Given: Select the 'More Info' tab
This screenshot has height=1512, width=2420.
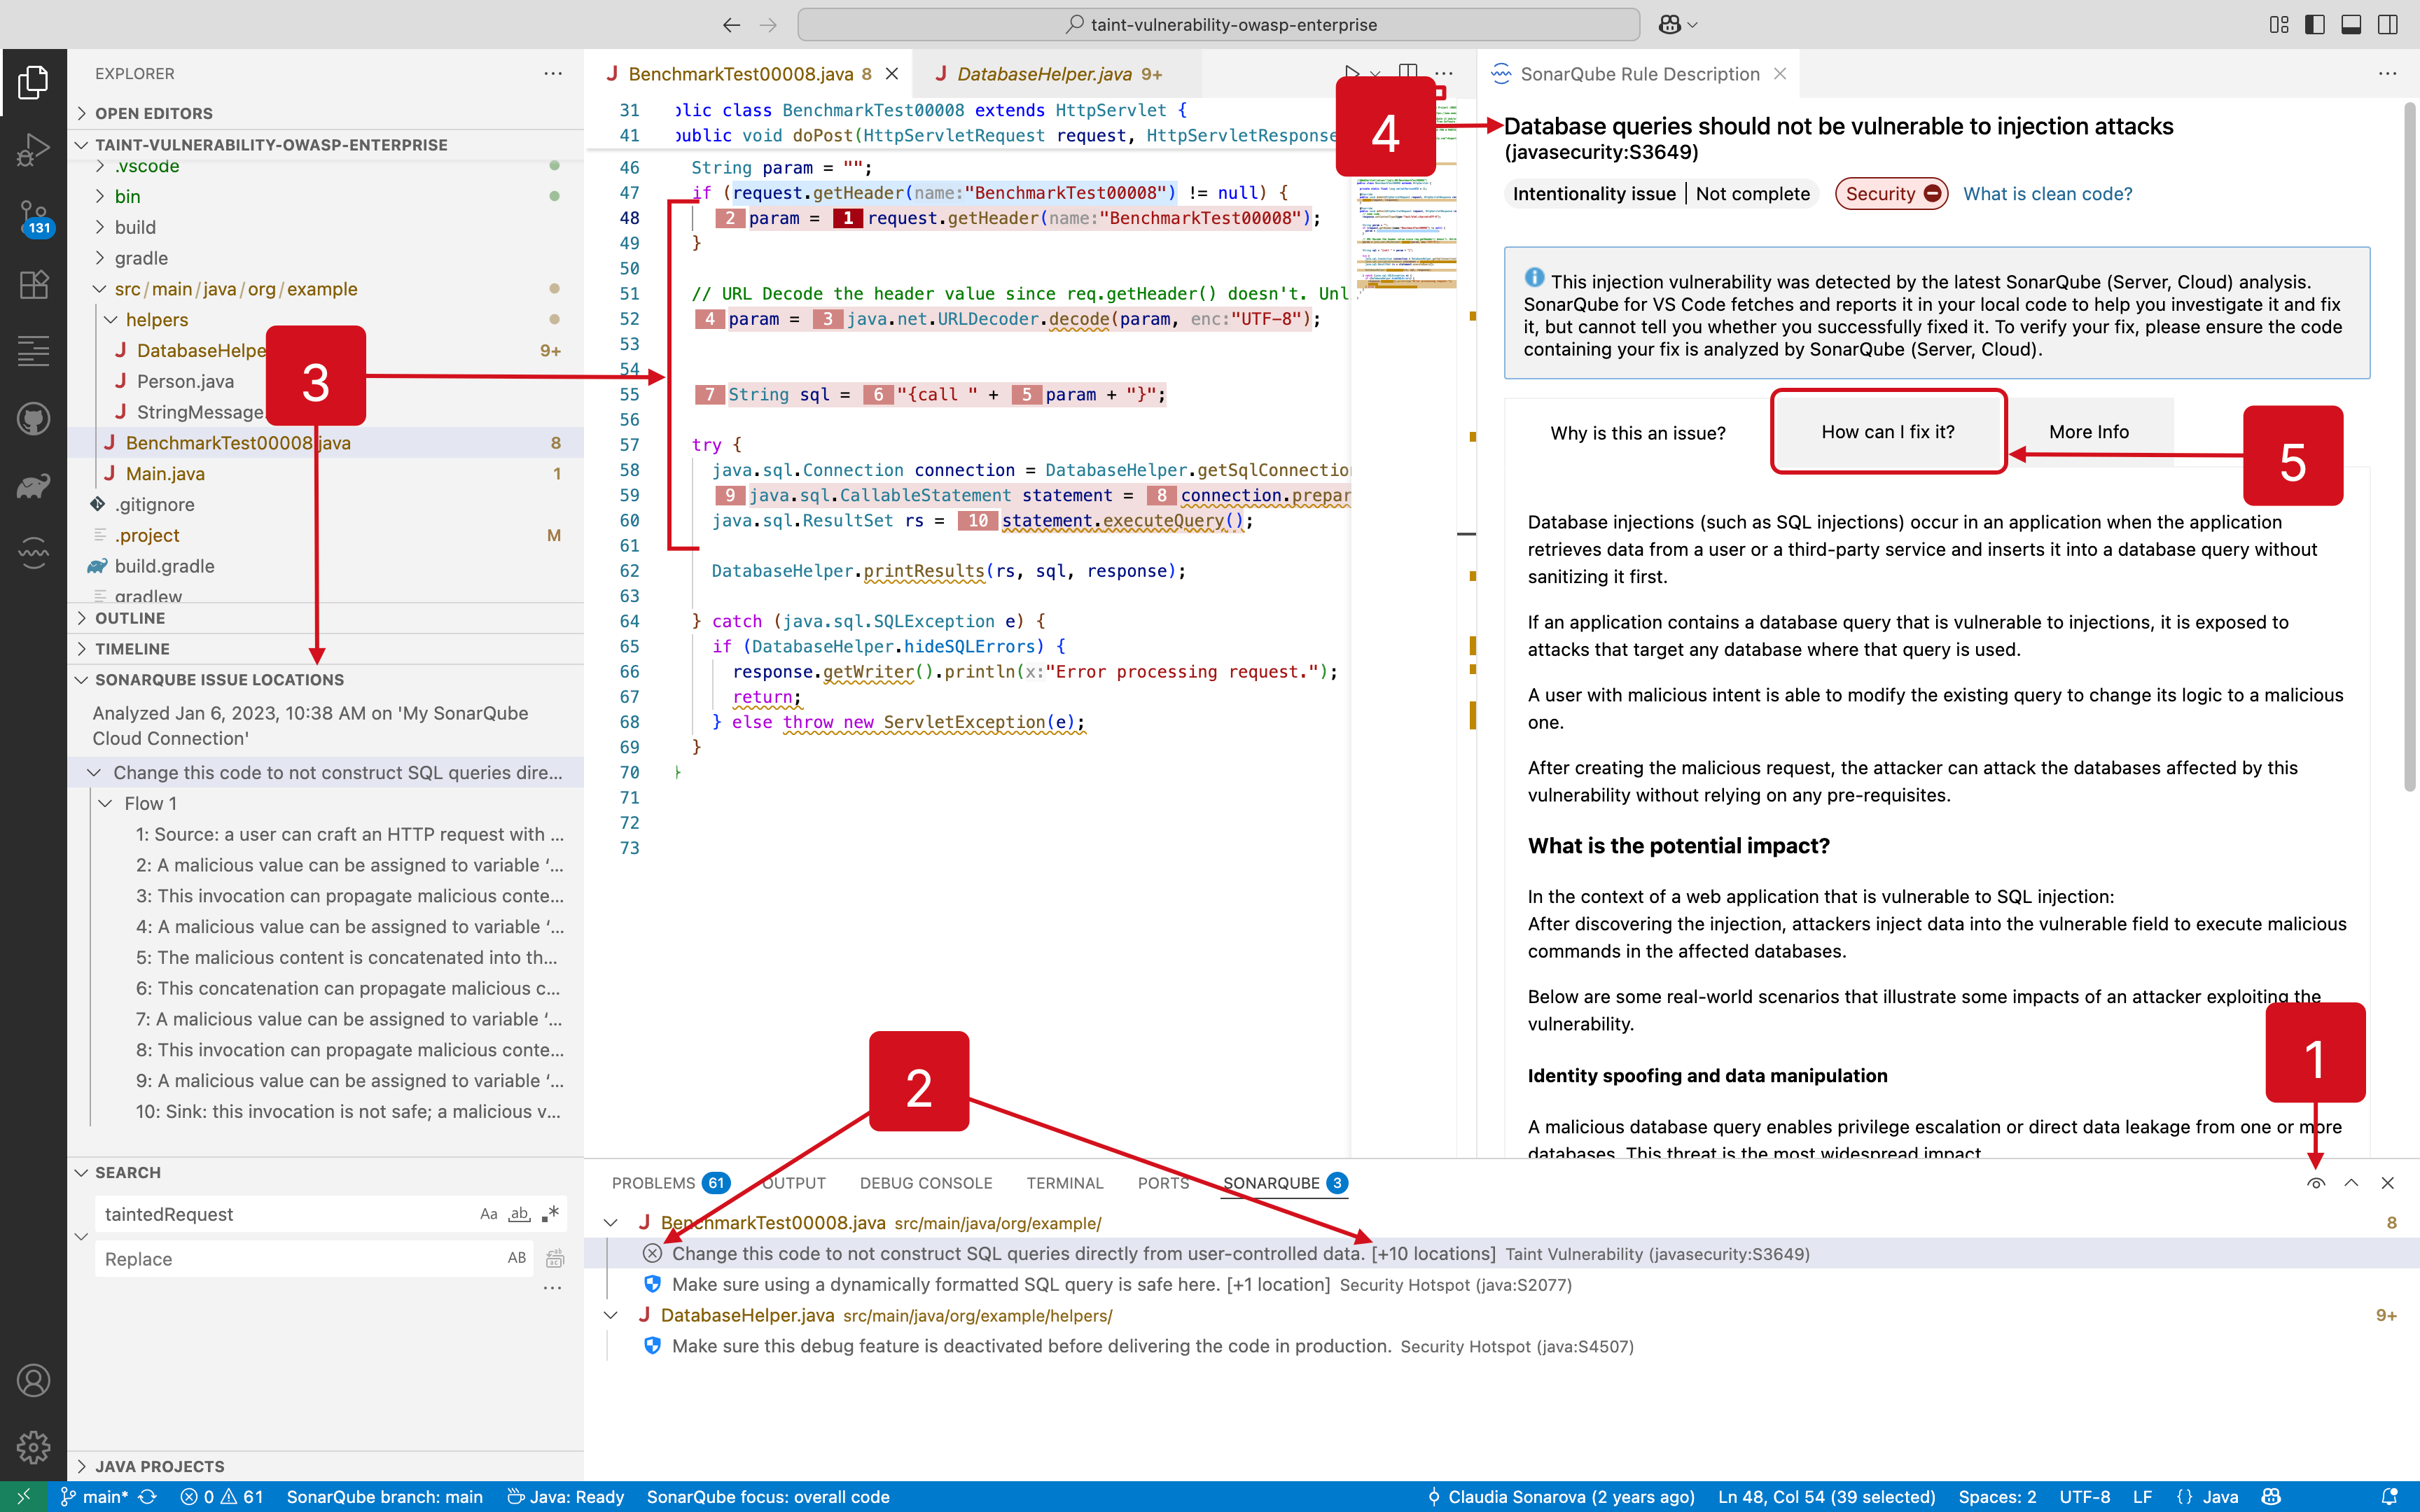Looking at the screenshot, I should click(x=2088, y=432).
